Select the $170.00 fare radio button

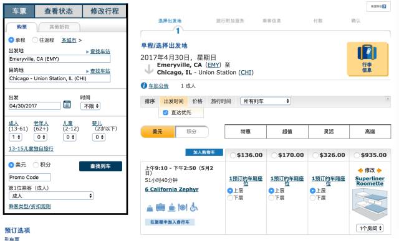[274, 155]
